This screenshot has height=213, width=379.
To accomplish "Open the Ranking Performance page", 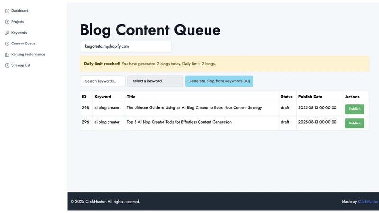I will (x=28, y=54).
